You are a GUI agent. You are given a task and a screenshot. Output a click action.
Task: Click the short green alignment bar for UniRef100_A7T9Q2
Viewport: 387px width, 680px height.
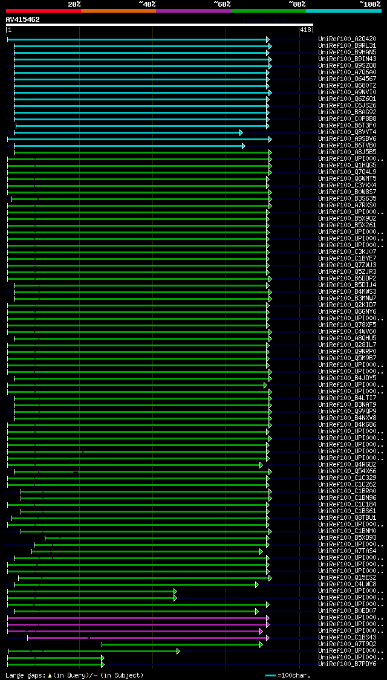click(182, 644)
